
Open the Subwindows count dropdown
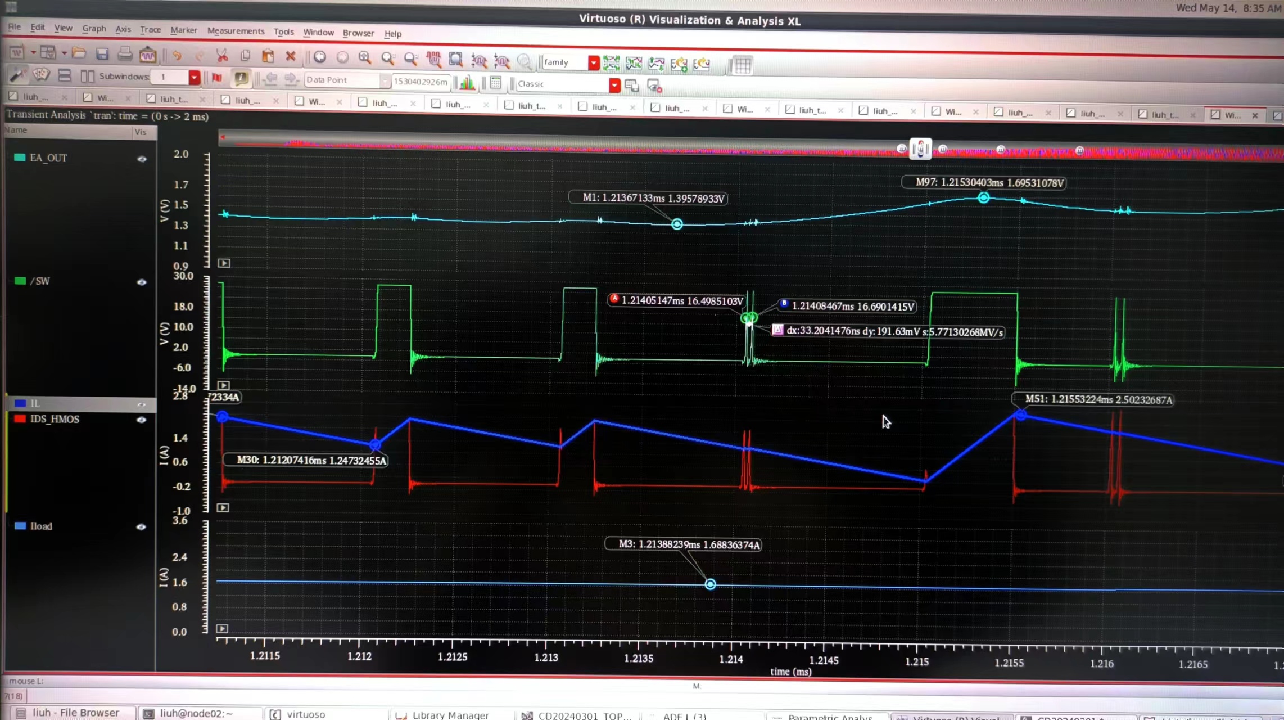(194, 77)
